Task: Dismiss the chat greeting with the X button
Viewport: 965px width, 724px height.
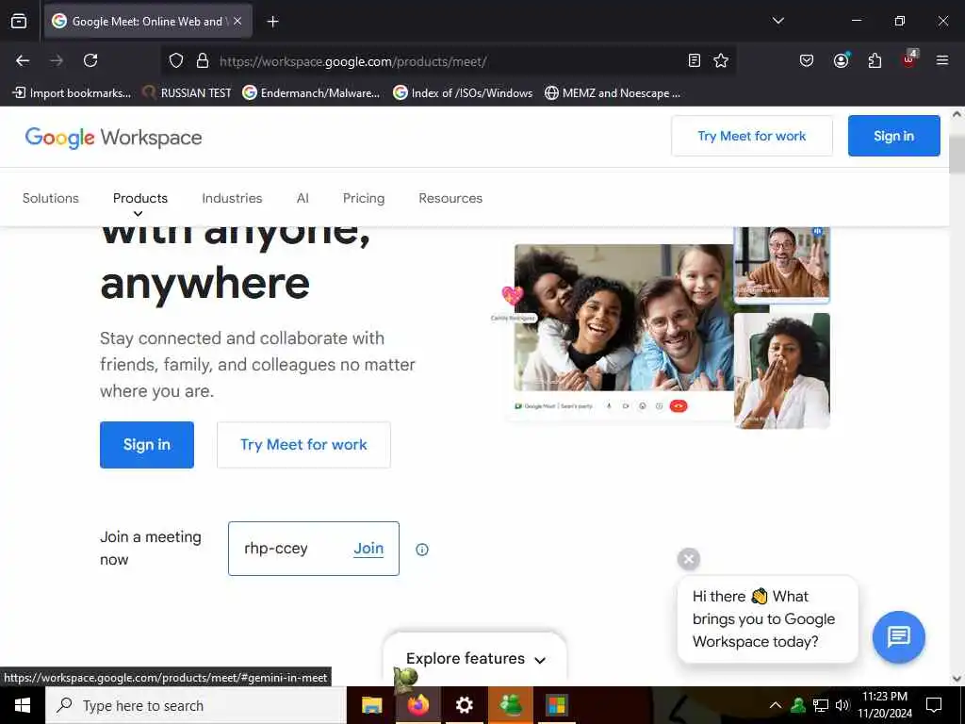Action: pyautogui.click(x=689, y=559)
